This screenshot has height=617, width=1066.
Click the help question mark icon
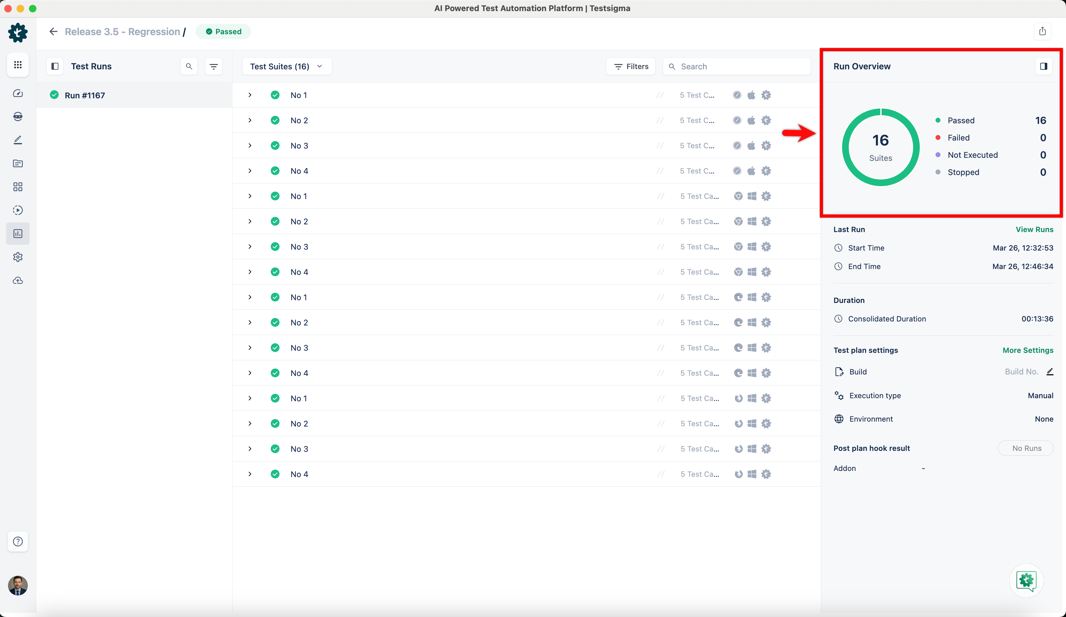pos(18,541)
